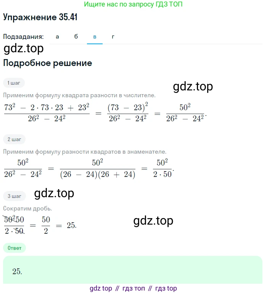The image size is (267, 294).
Task: Click the green Ответ label
Action: 14,248
